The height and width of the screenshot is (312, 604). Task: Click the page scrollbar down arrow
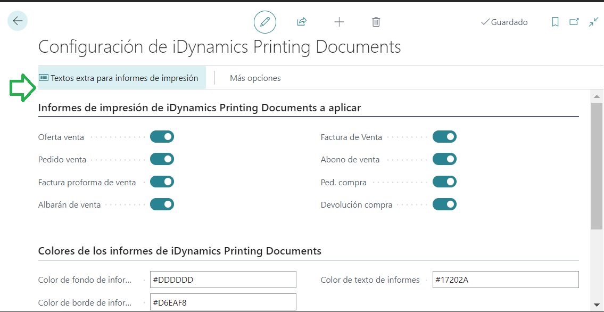597,305
